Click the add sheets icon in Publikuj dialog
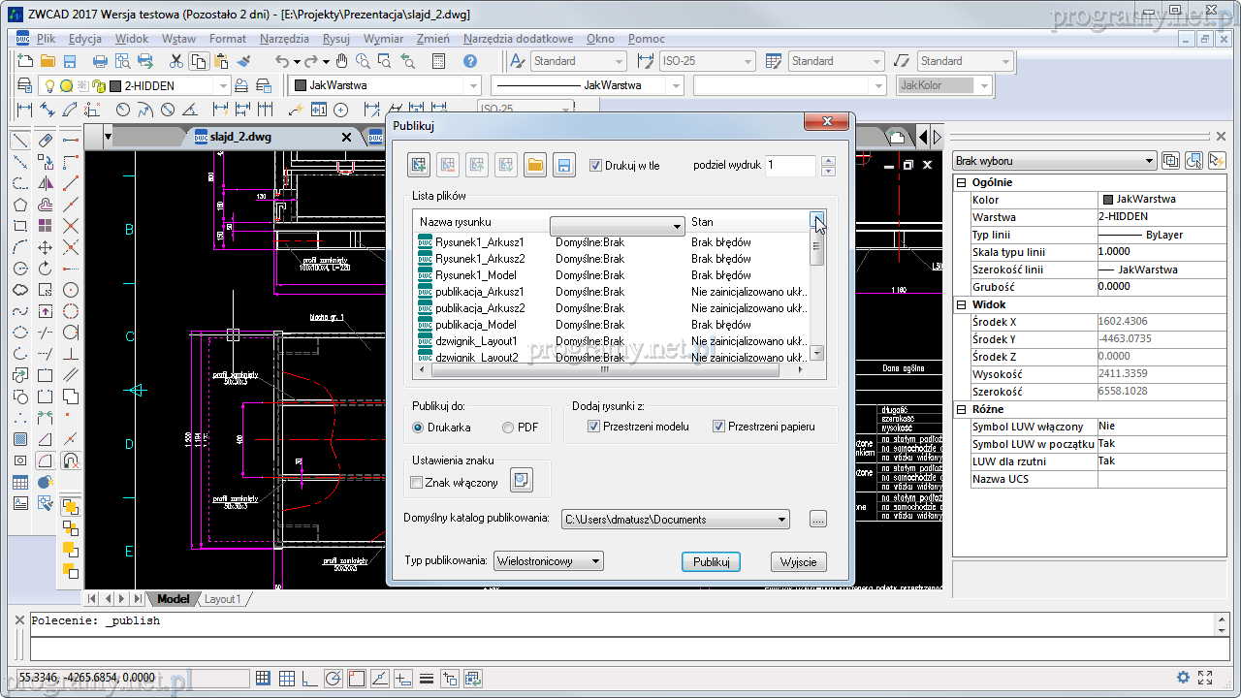The height and width of the screenshot is (698, 1241). click(419, 166)
